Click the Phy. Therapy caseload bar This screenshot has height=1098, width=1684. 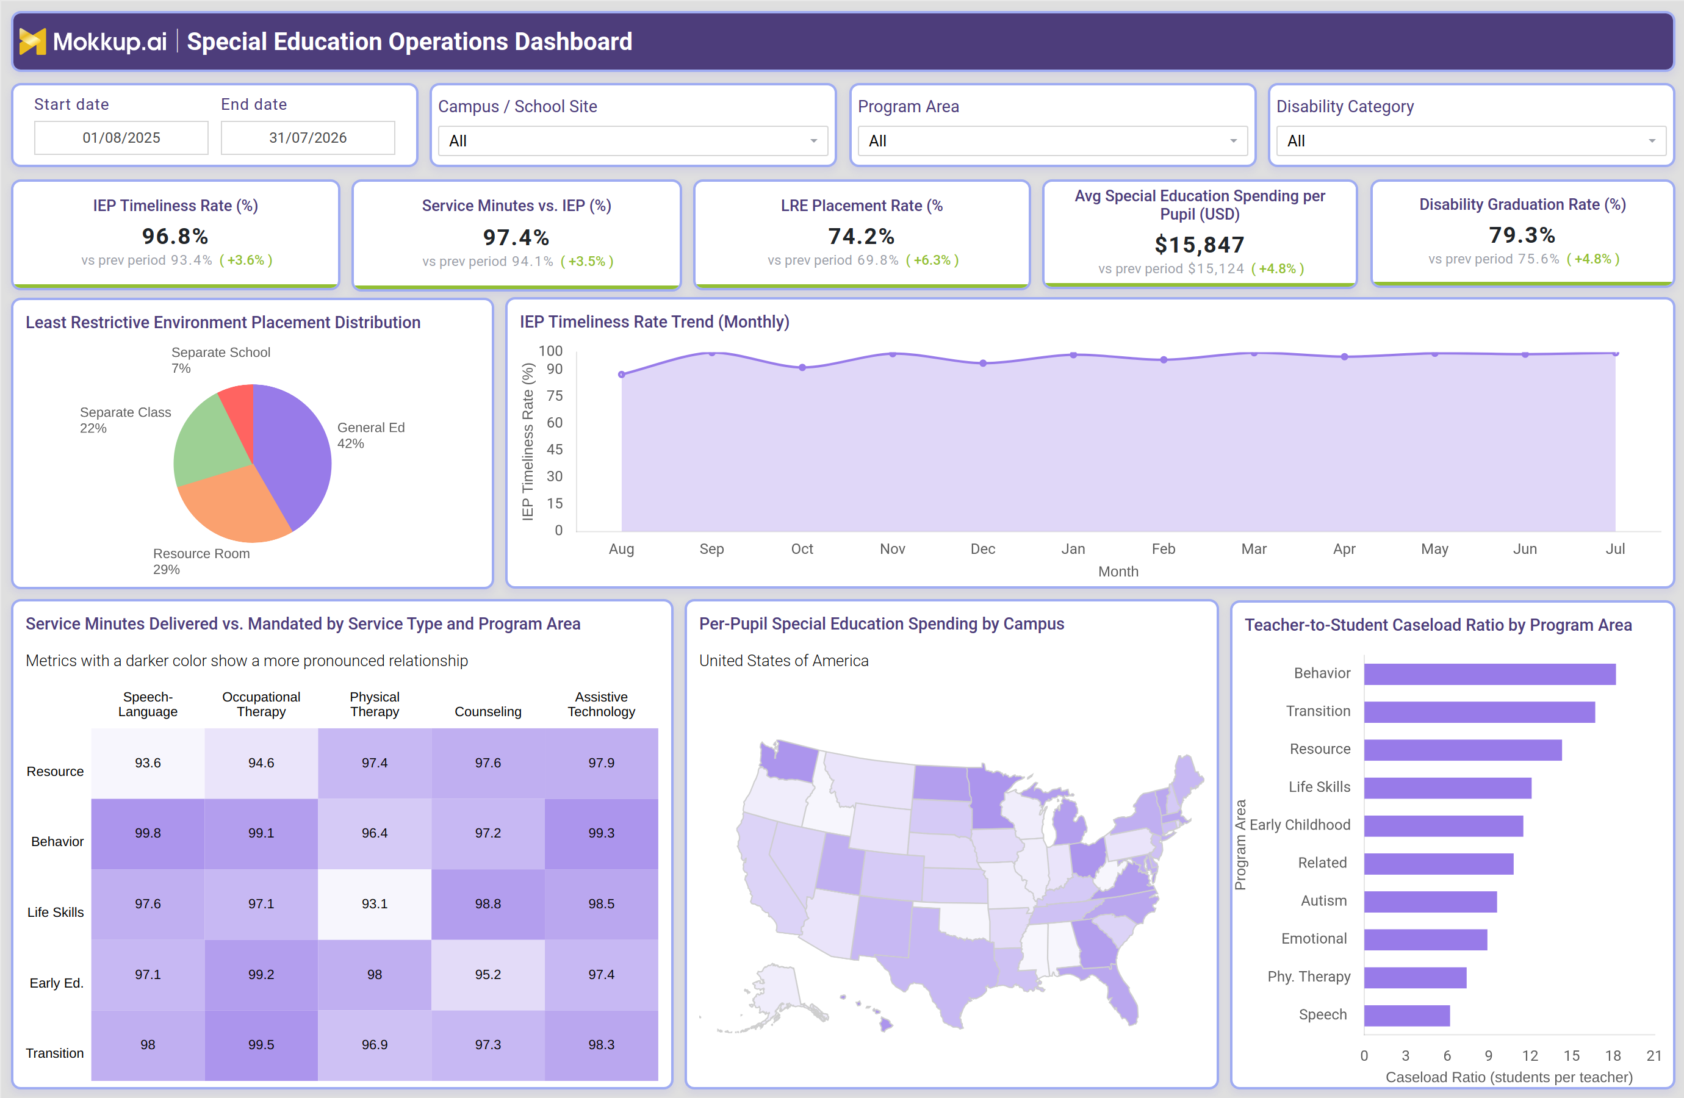[x=1415, y=978]
